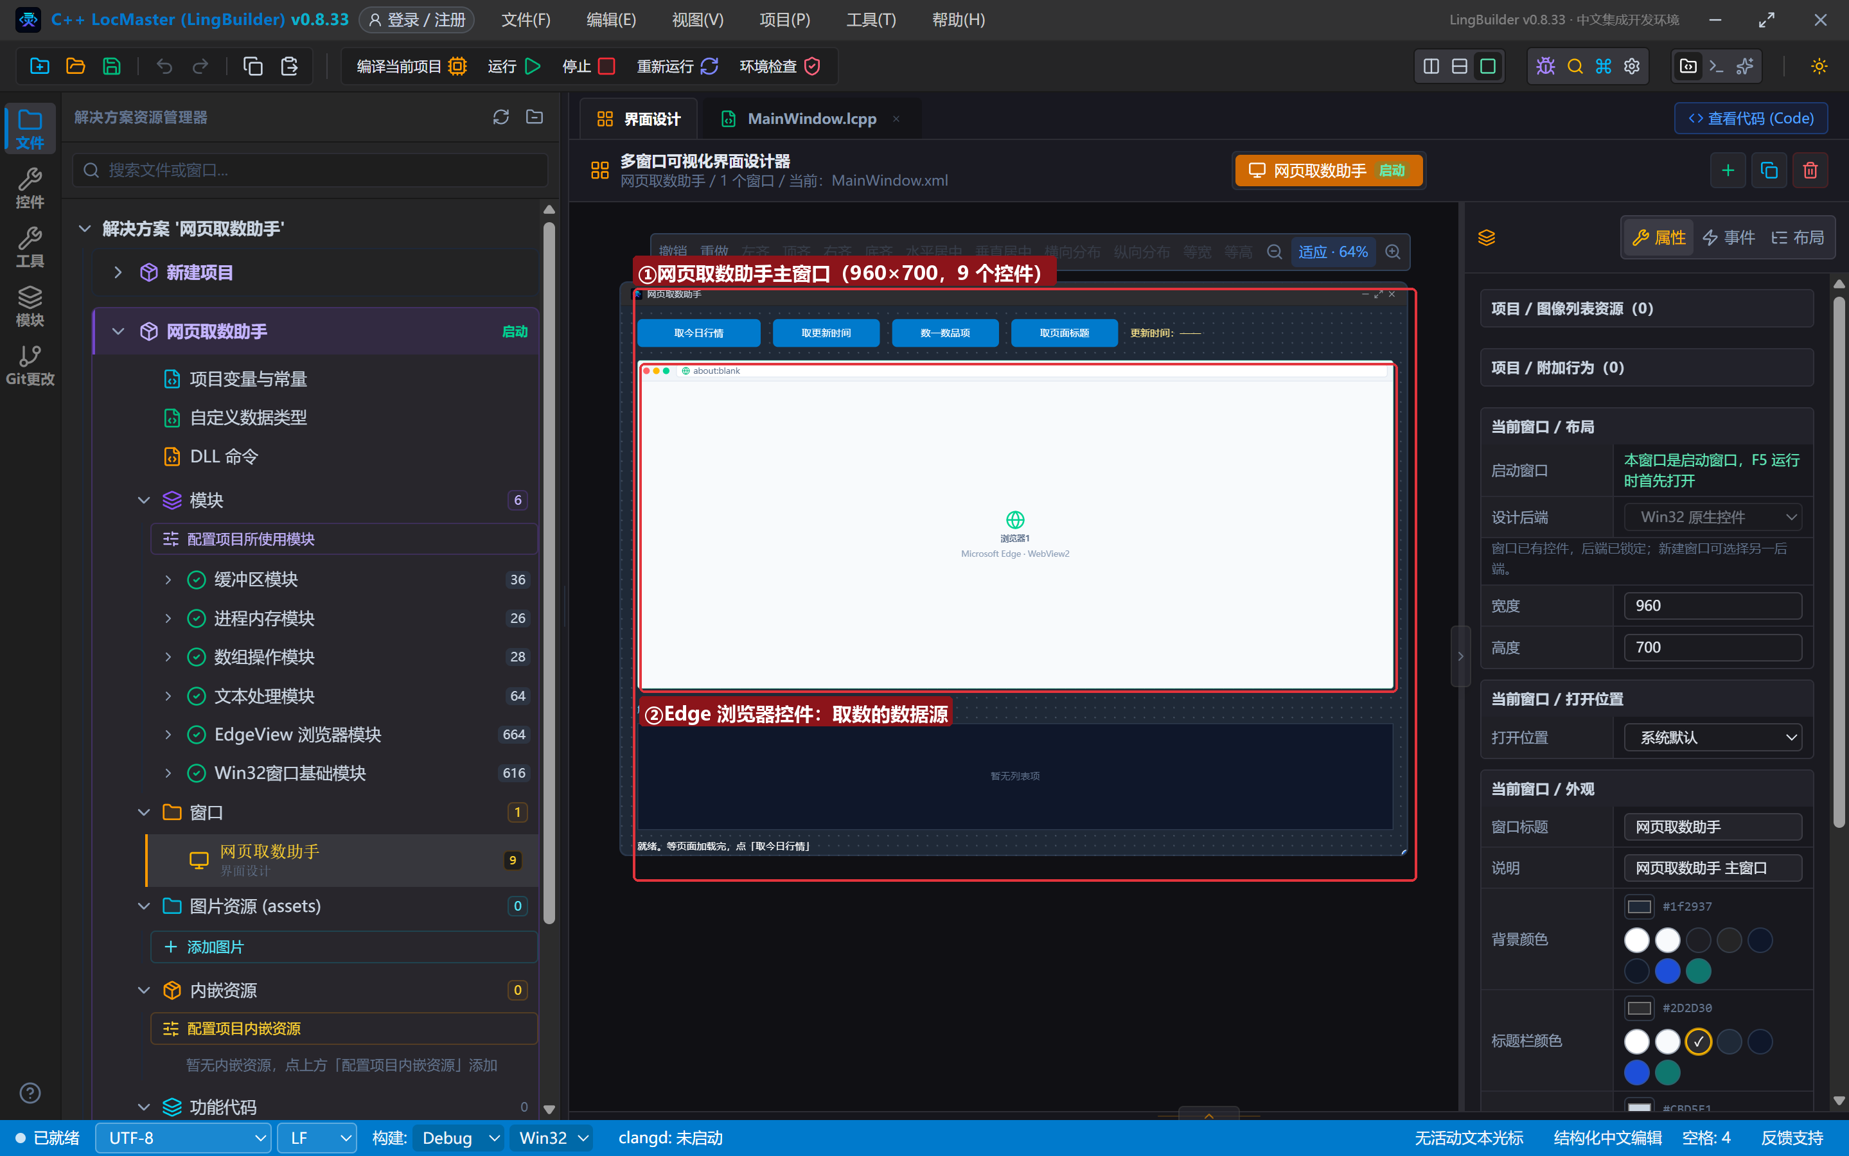Click 编译当前项目 button
Image resolution: width=1849 pixels, height=1156 pixels.
[x=411, y=67]
